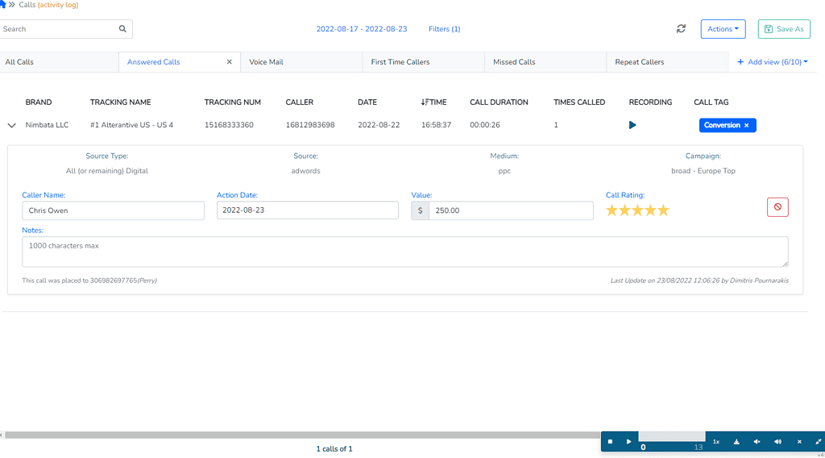Open the Voice Mail tab
The width and height of the screenshot is (825, 458).
[x=301, y=61]
